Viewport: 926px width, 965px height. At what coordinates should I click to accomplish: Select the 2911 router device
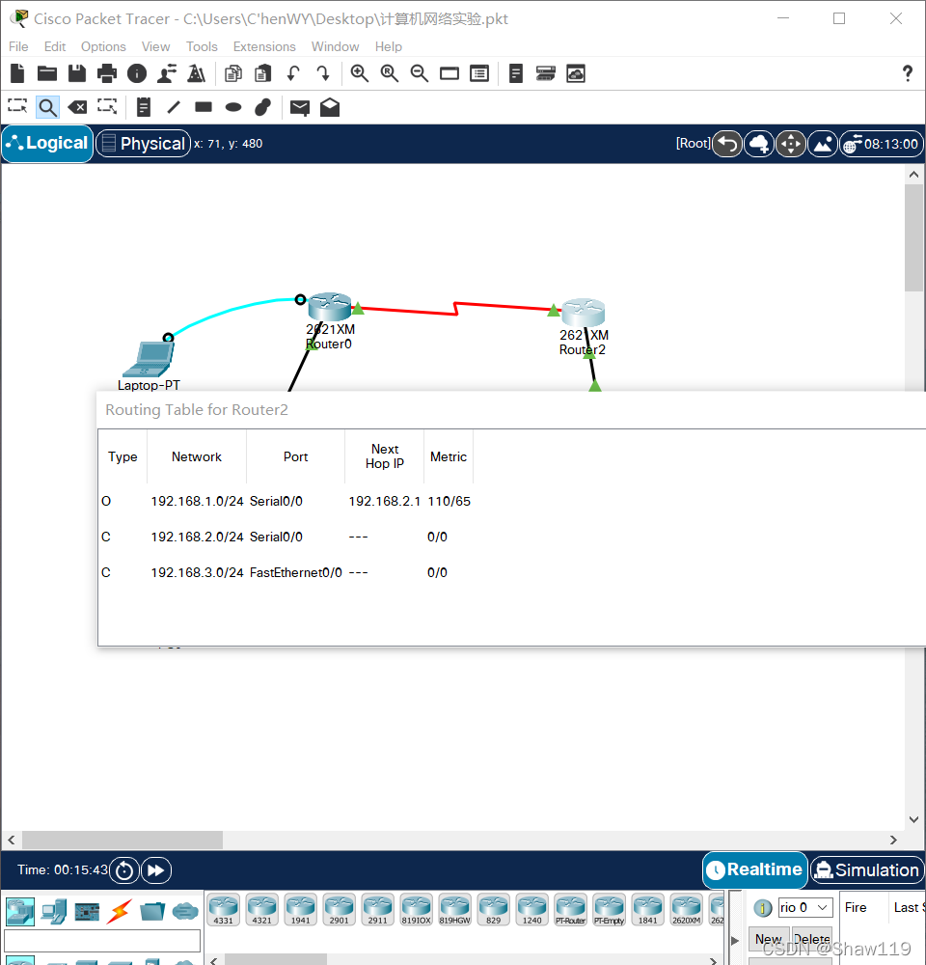pyautogui.click(x=377, y=908)
